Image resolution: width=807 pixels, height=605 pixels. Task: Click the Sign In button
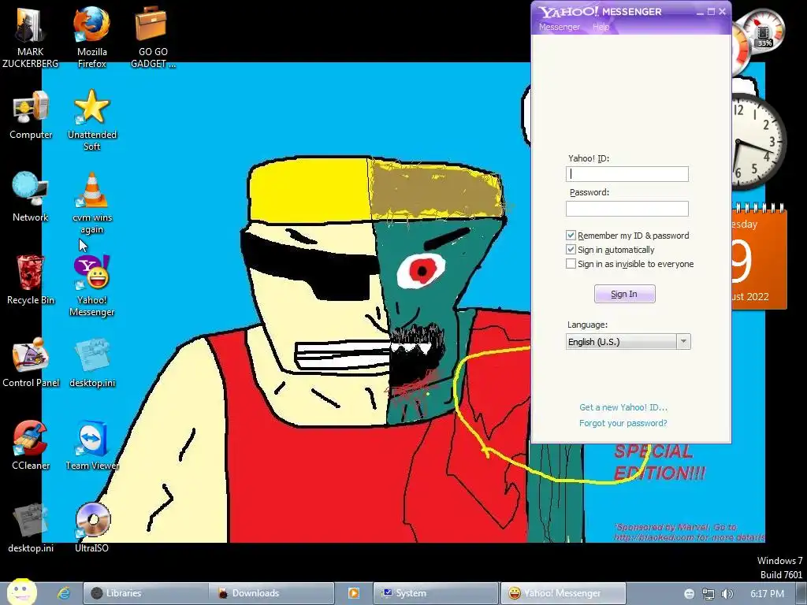tap(624, 294)
